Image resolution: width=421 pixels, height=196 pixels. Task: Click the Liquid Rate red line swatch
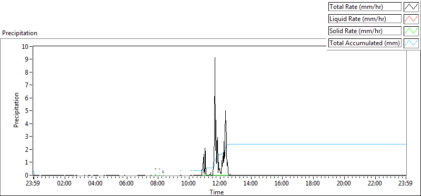[x=412, y=19]
